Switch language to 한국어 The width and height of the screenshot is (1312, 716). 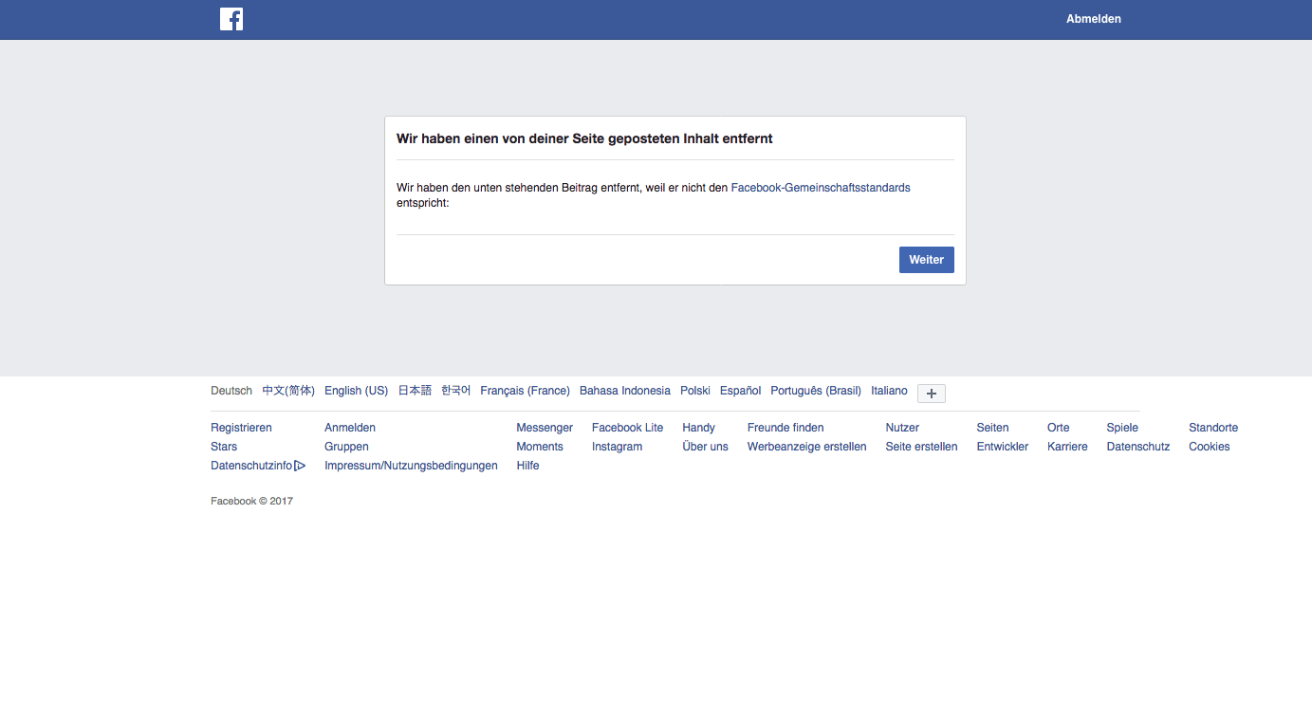(456, 391)
